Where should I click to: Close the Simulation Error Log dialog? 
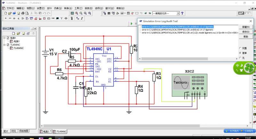tap(251, 21)
